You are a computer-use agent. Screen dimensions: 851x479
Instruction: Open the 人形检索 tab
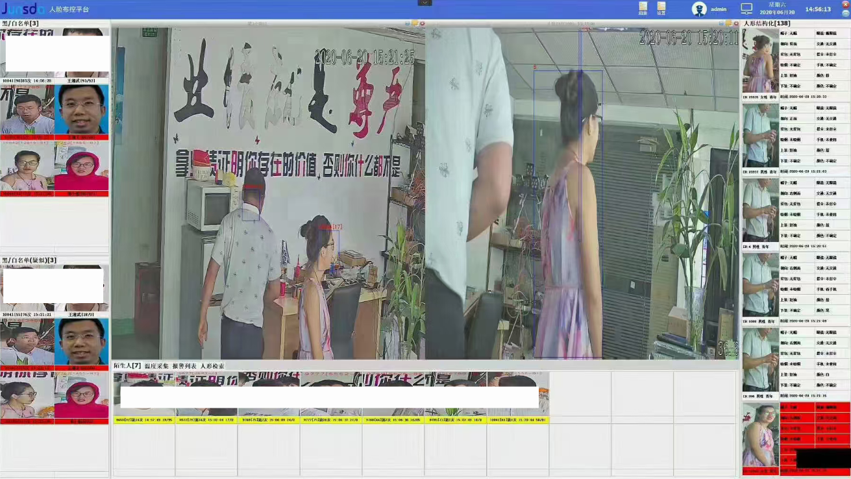tap(212, 366)
